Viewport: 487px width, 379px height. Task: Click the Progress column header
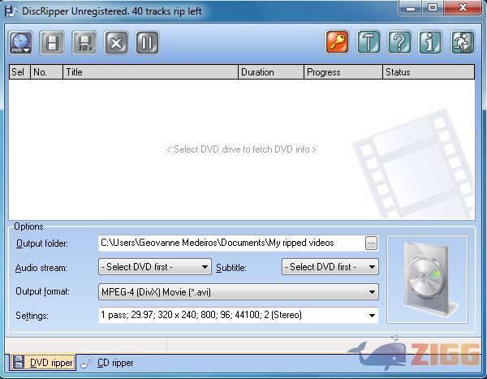343,72
